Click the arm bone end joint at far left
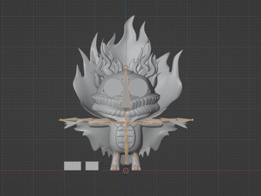The width and height of the screenshot is (261, 196). click(60, 120)
